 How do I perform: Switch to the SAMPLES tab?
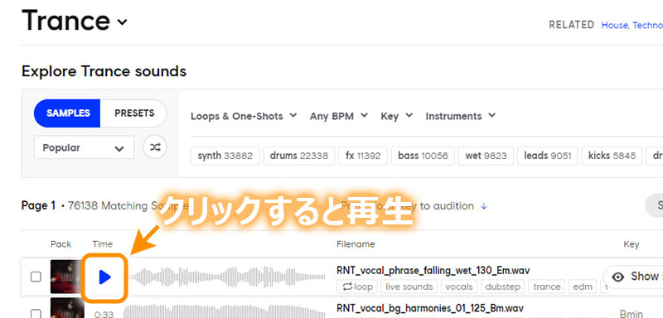(68, 113)
